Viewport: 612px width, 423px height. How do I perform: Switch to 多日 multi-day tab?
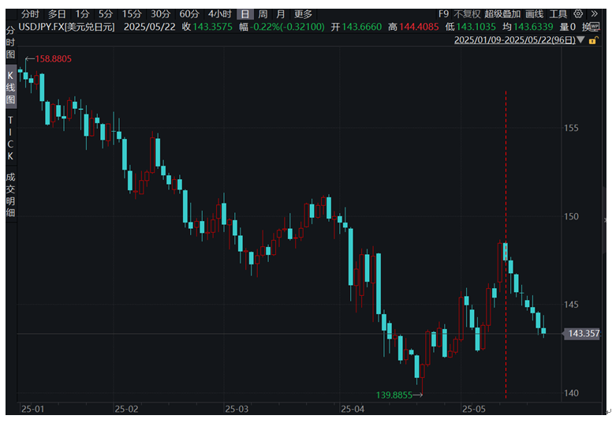57,14
